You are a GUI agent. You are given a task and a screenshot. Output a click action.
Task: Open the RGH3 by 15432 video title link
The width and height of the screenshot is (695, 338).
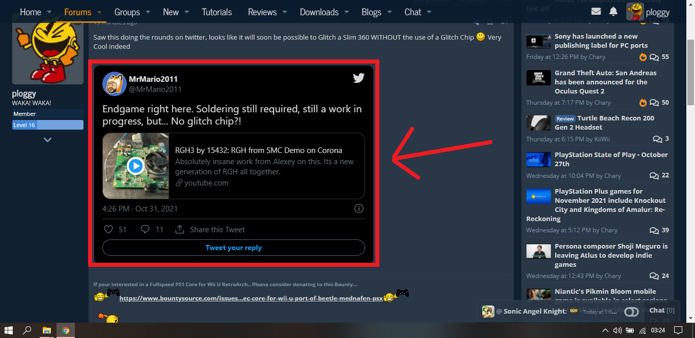coord(259,150)
